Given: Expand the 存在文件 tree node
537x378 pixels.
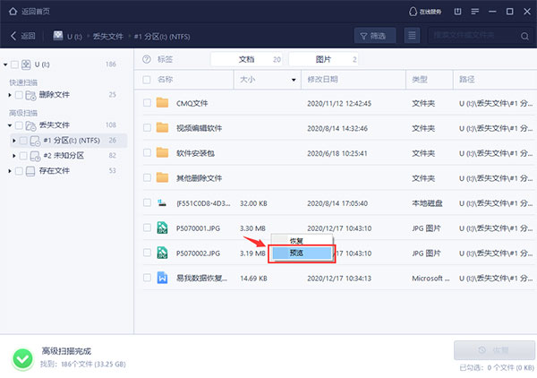Looking at the screenshot, I should click(x=5, y=170).
